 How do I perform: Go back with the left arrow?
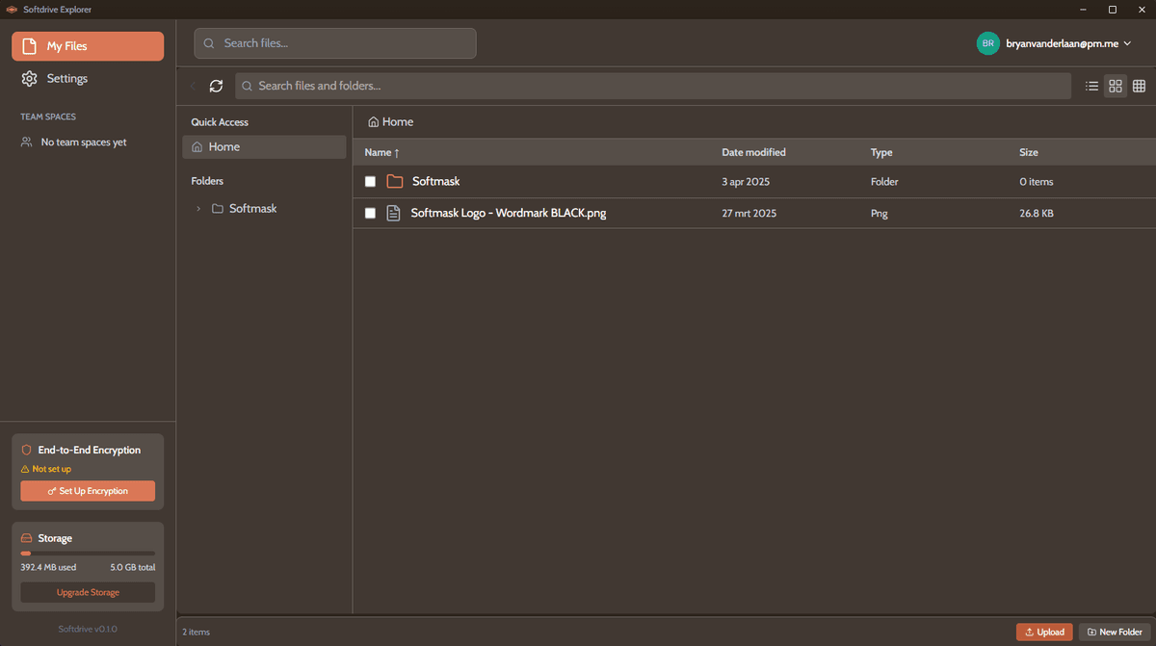pyautogui.click(x=193, y=86)
